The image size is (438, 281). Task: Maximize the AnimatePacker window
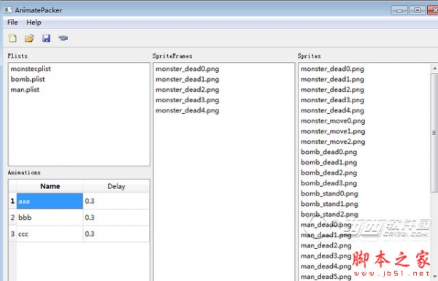point(418,10)
